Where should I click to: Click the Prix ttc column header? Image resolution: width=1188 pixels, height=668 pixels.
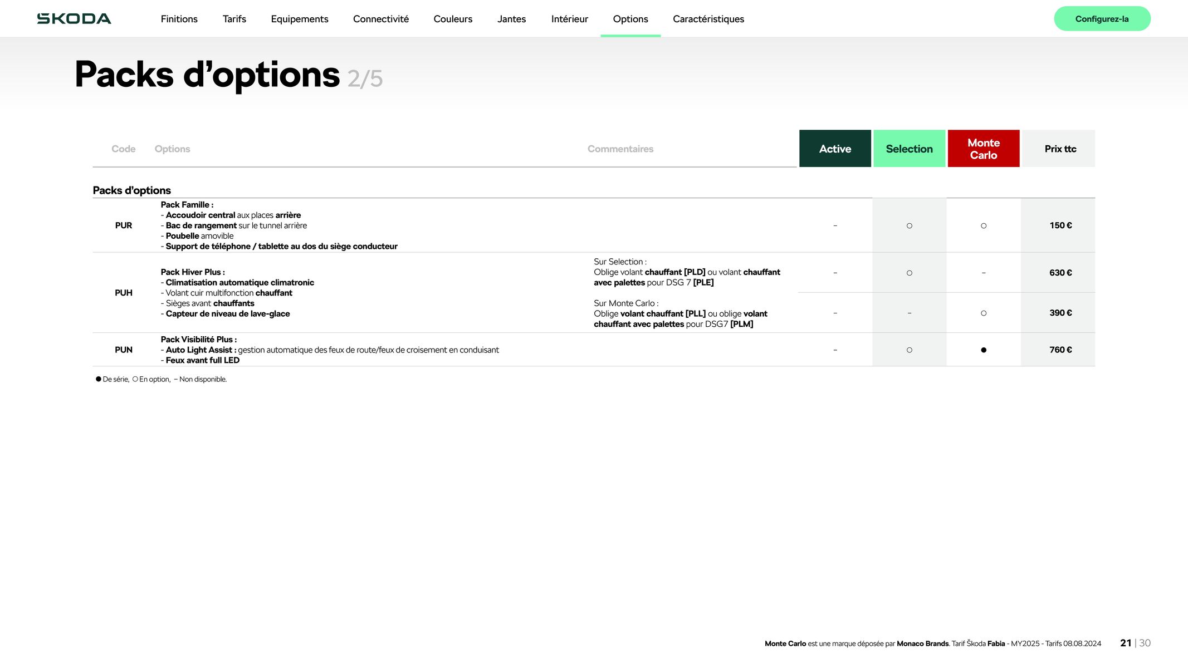[x=1060, y=149]
